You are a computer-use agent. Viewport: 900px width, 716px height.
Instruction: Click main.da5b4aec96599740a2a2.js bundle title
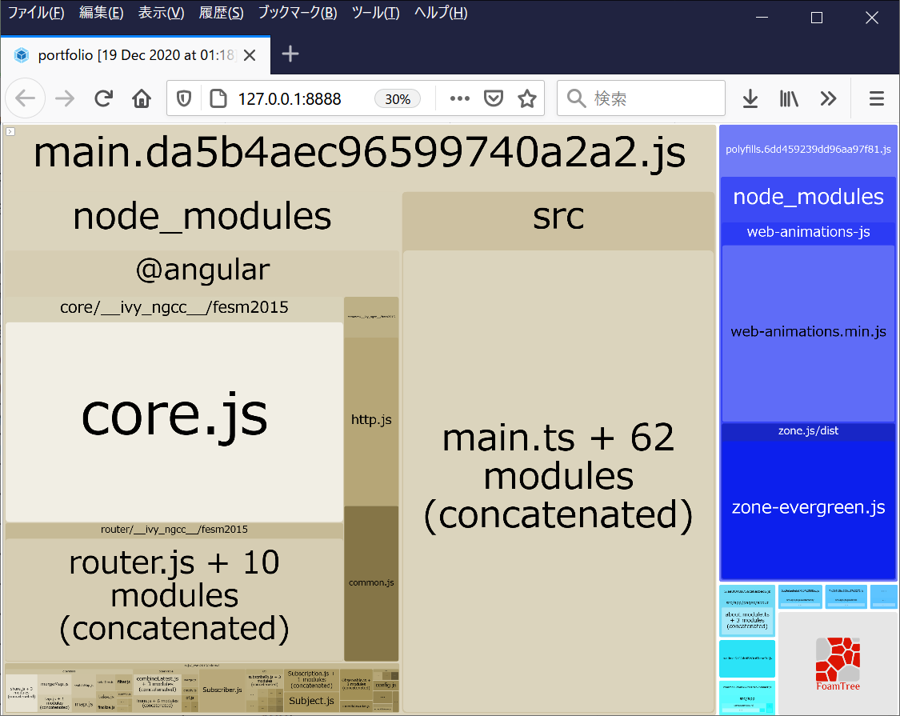point(359,154)
